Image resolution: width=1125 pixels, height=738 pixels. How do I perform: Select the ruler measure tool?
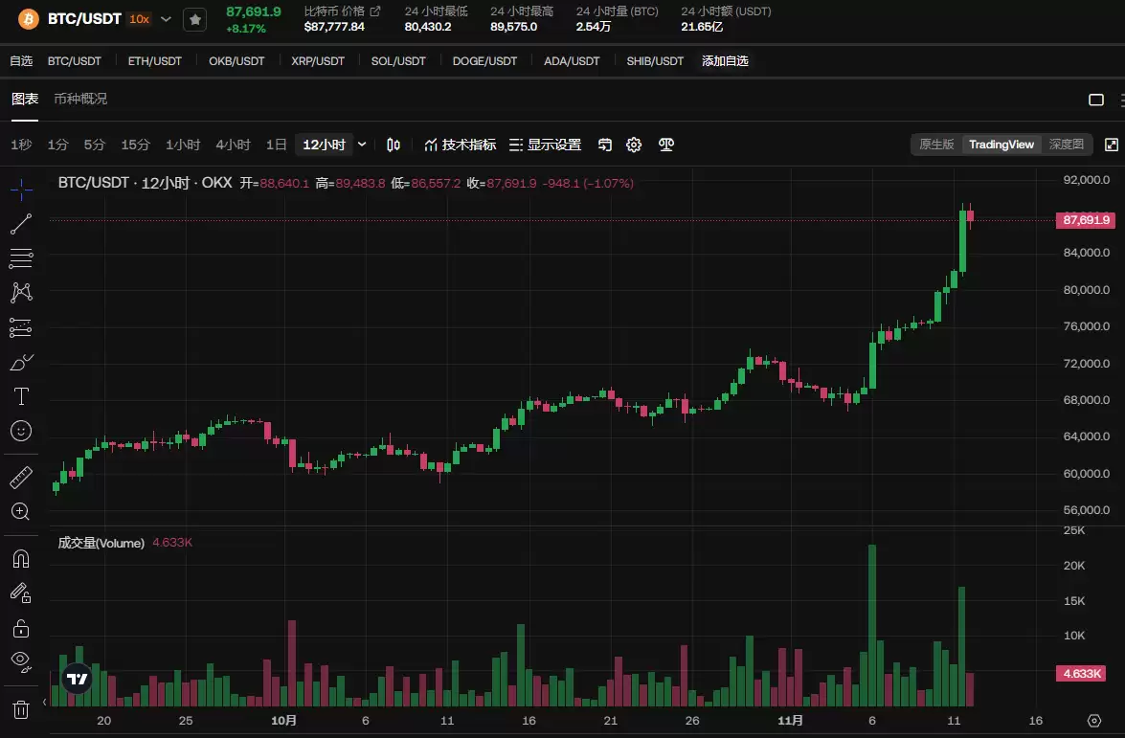click(x=20, y=477)
